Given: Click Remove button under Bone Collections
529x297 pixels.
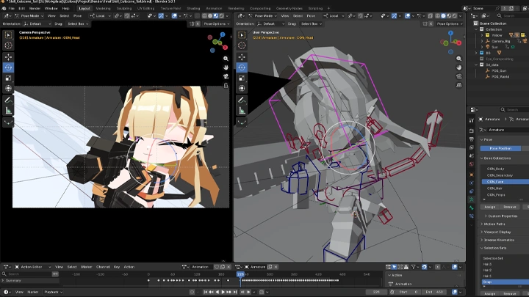Looking at the screenshot, I should click(509, 207).
